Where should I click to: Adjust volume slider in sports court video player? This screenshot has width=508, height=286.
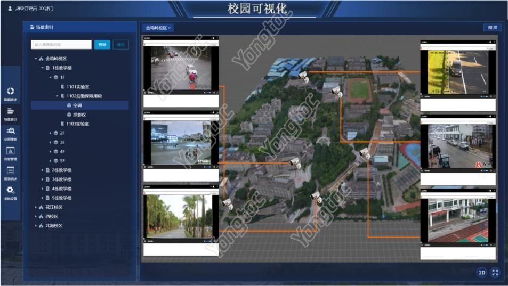[485, 245]
